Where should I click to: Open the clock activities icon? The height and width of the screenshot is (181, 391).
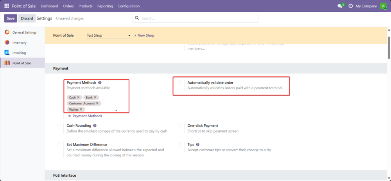350,6
